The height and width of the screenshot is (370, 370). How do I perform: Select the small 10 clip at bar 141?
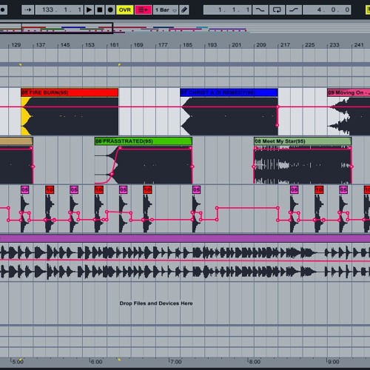pyautogui.click(x=50, y=189)
